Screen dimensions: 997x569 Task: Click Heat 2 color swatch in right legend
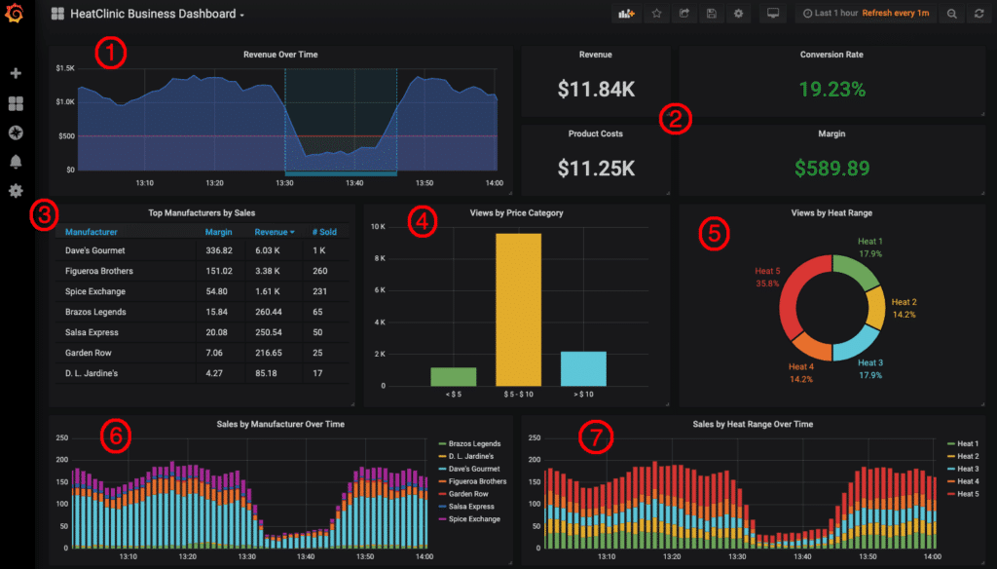point(950,456)
